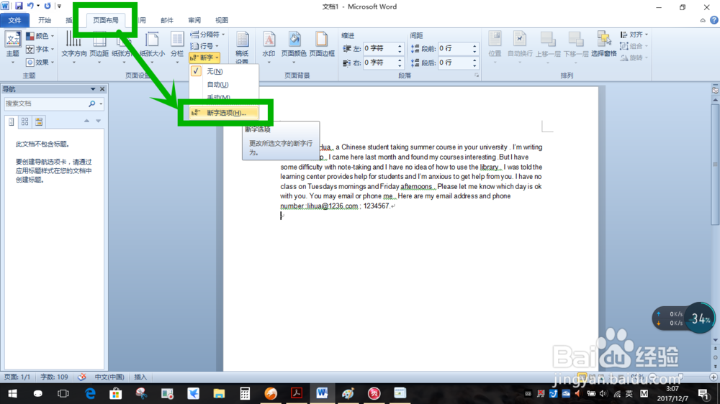This screenshot has width=720, height=404.
Task: Click word count (字数: 109) in status bar
Action: pos(54,377)
